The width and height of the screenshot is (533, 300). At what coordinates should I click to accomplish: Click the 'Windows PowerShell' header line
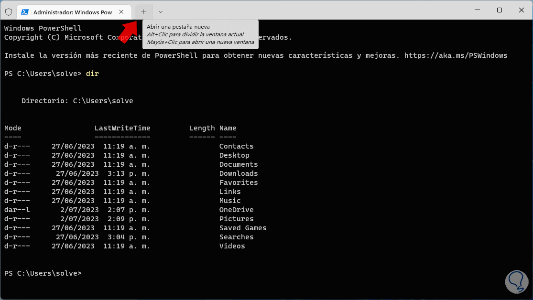43,28
